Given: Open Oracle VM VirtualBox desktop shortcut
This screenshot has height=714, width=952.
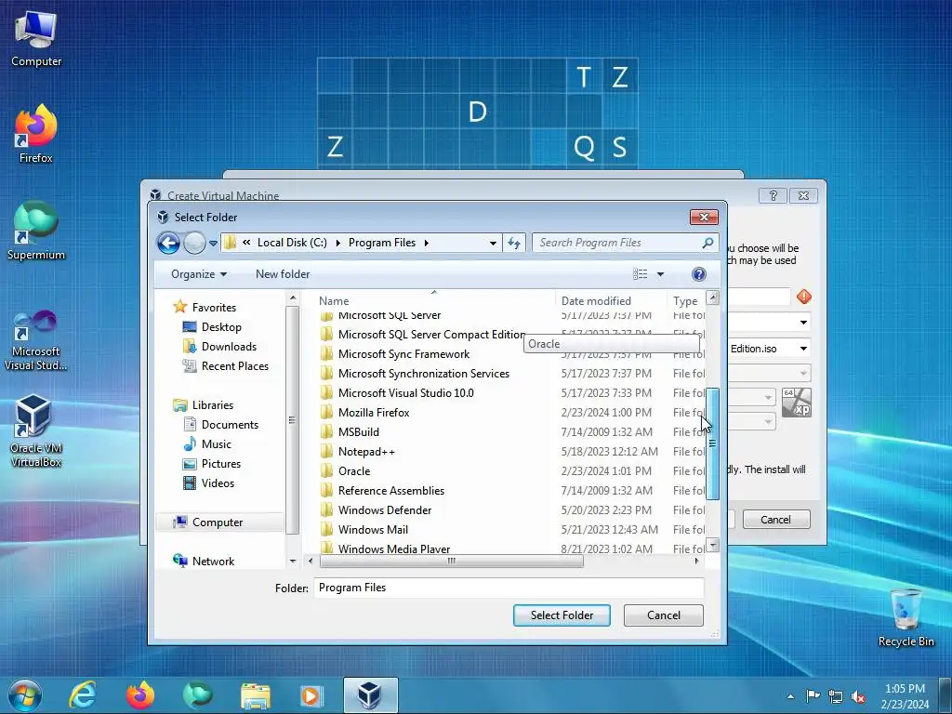Looking at the screenshot, I should click(36, 431).
